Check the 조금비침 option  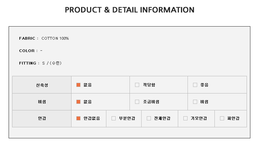(137, 102)
